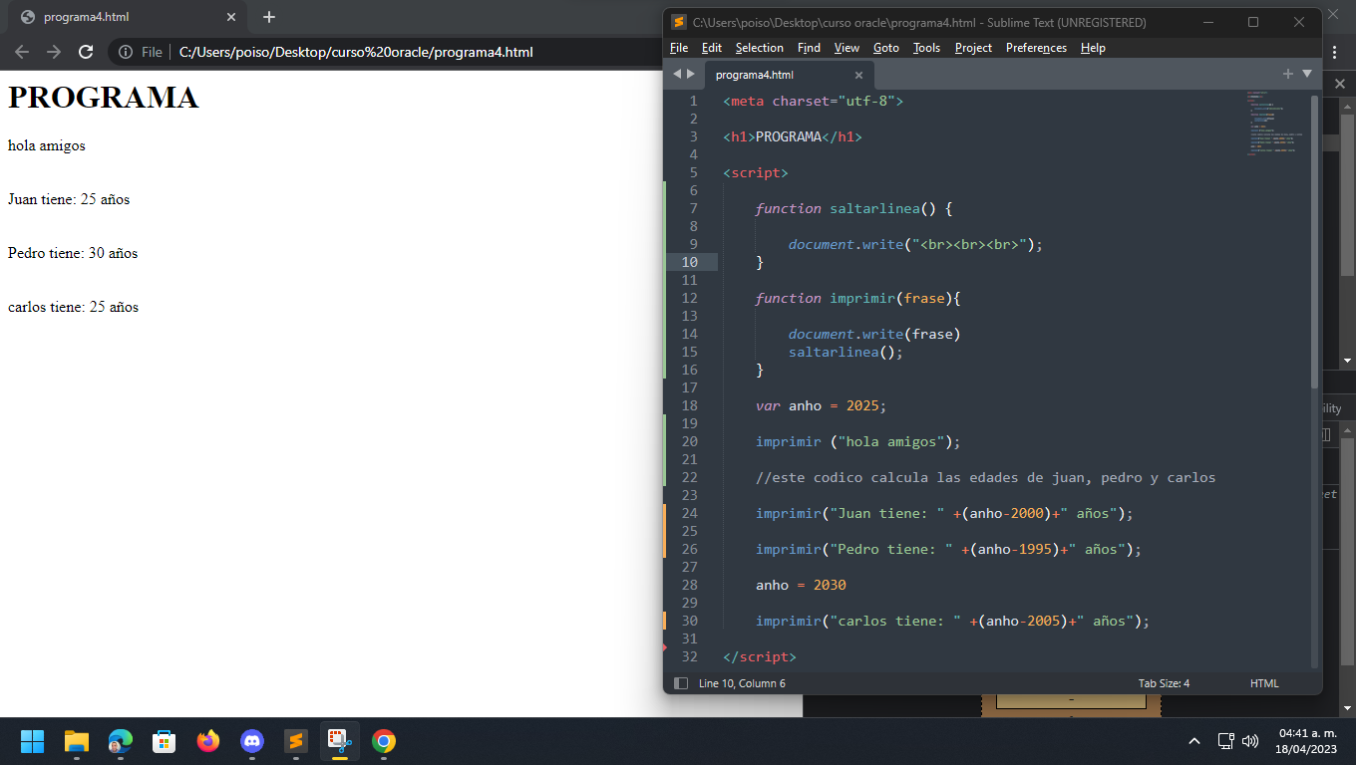Open the Windows Start menu
This screenshot has width=1356, height=765.
33,741
